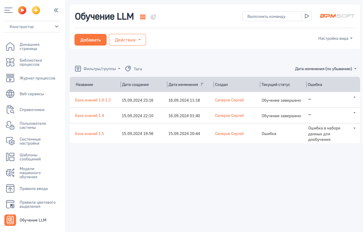This screenshot has height=232, width=363.
Task: Open Системные настройки gear-folder icon
Action: click(10, 141)
